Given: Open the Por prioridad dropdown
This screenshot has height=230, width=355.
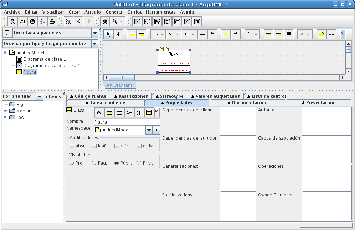Looking at the screenshot, I should coord(40,97).
